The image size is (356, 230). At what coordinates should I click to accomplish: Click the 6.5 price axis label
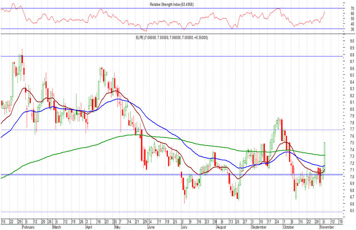pos(348,211)
